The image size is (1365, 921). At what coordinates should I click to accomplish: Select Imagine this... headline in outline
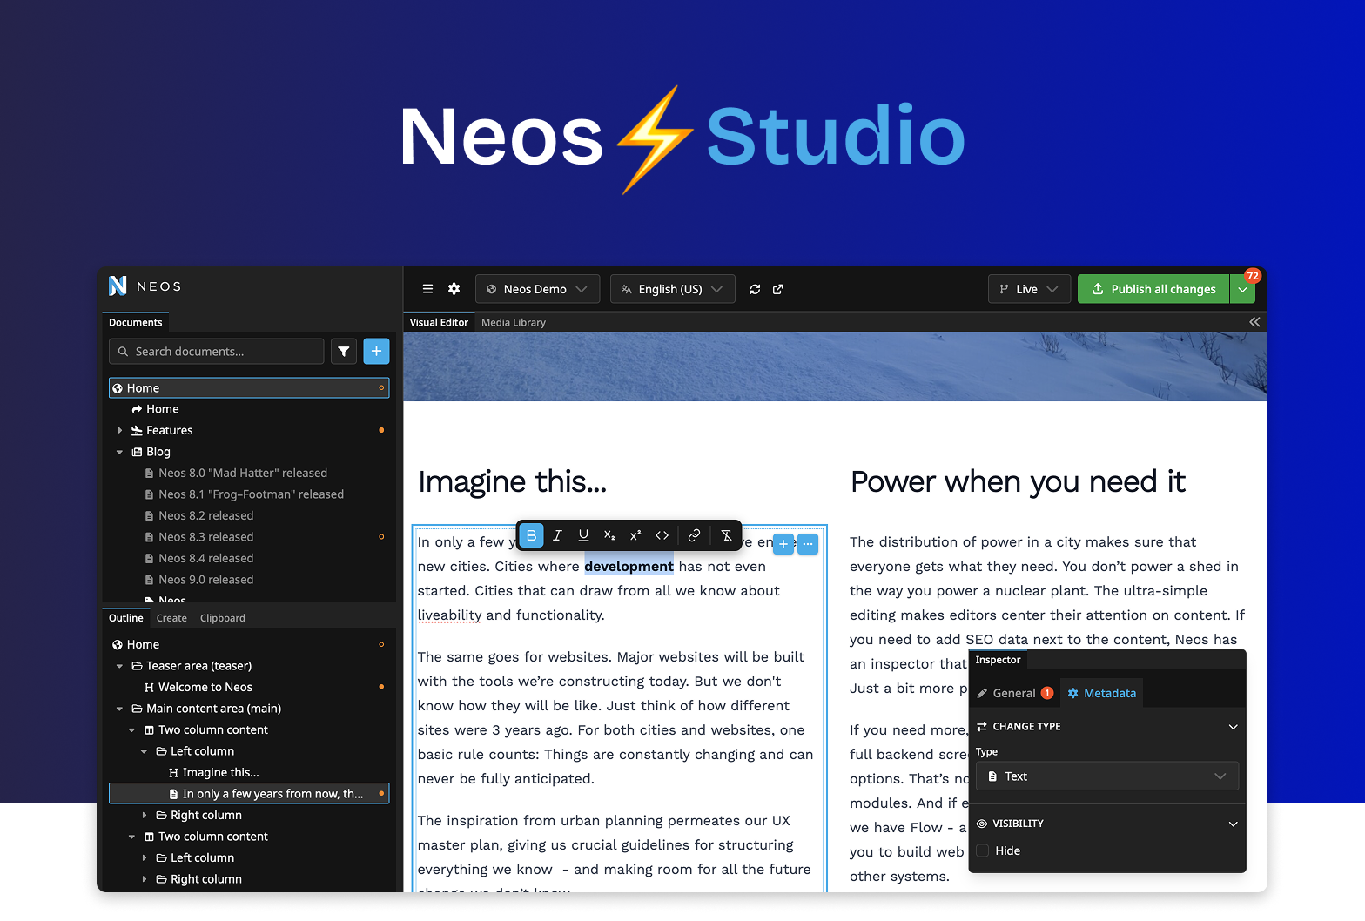pos(220,772)
